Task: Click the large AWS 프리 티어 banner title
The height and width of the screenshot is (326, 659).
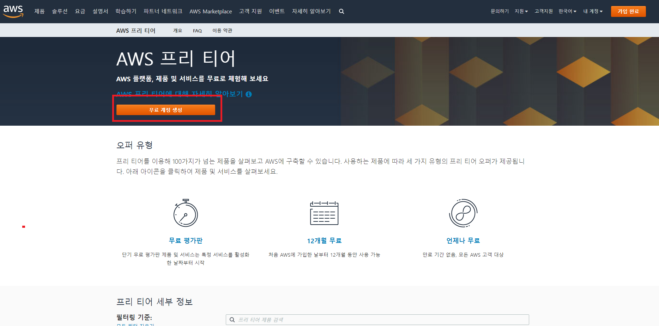Action: (x=176, y=58)
